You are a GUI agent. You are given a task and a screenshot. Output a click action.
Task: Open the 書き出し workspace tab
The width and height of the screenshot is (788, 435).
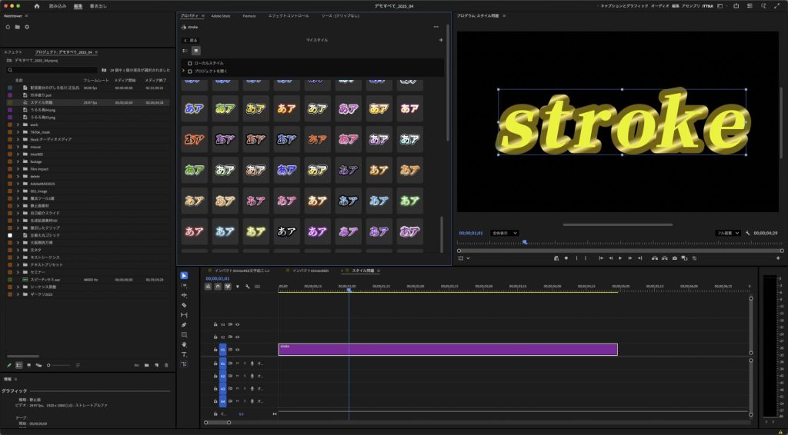[98, 5]
